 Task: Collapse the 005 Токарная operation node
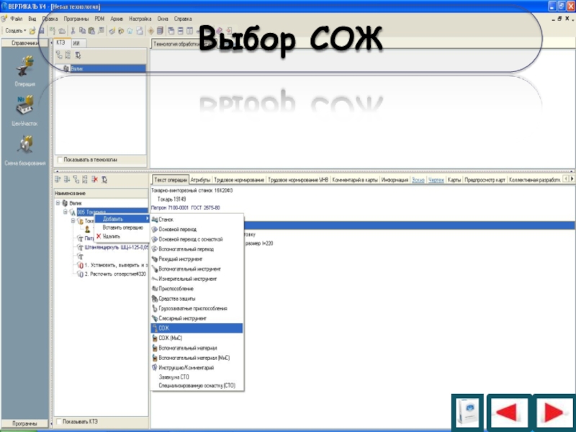click(65, 212)
